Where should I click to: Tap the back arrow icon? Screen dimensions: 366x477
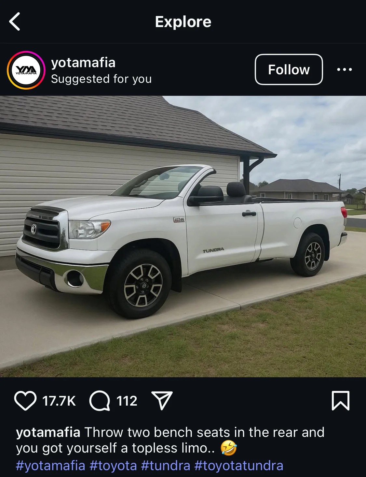click(x=15, y=22)
